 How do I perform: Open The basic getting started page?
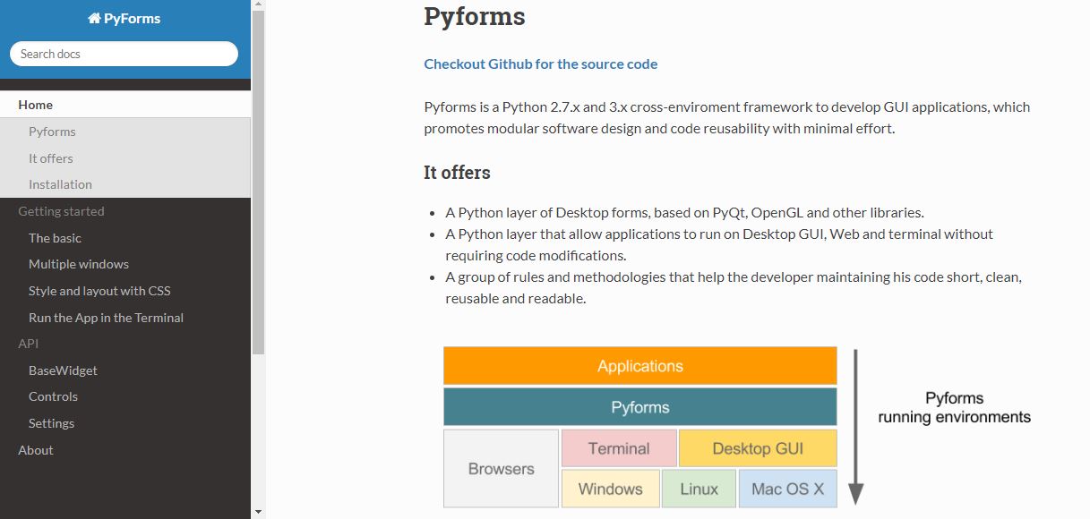55,238
